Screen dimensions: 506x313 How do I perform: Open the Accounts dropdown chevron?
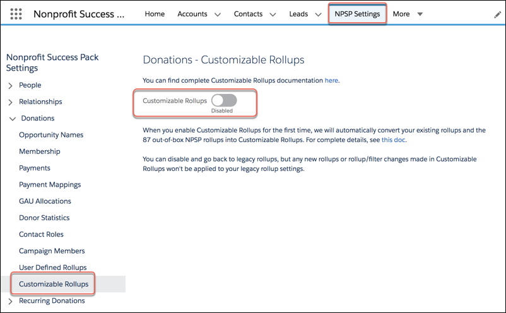218,15
